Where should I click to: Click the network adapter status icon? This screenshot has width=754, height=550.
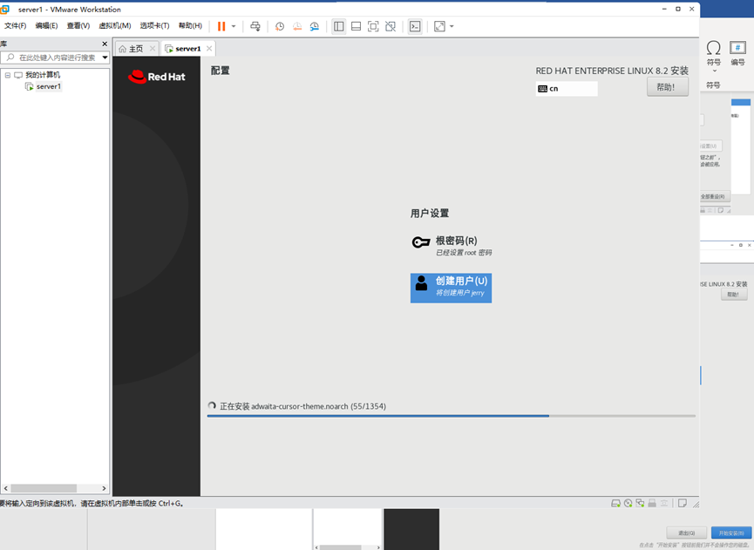pos(640,503)
